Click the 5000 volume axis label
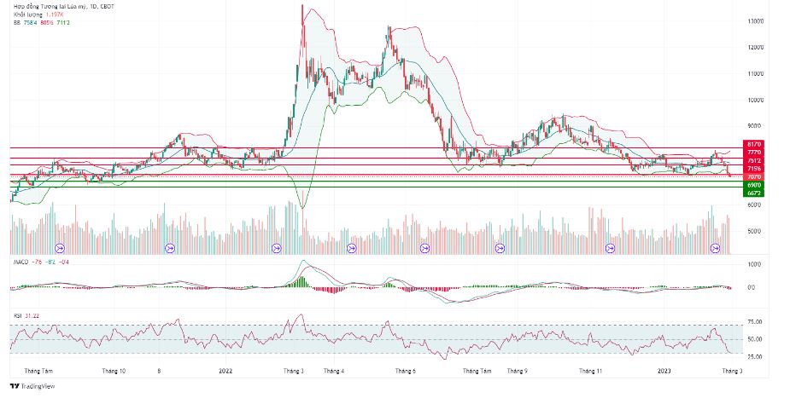The image size is (790, 398). (x=756, y=232)
